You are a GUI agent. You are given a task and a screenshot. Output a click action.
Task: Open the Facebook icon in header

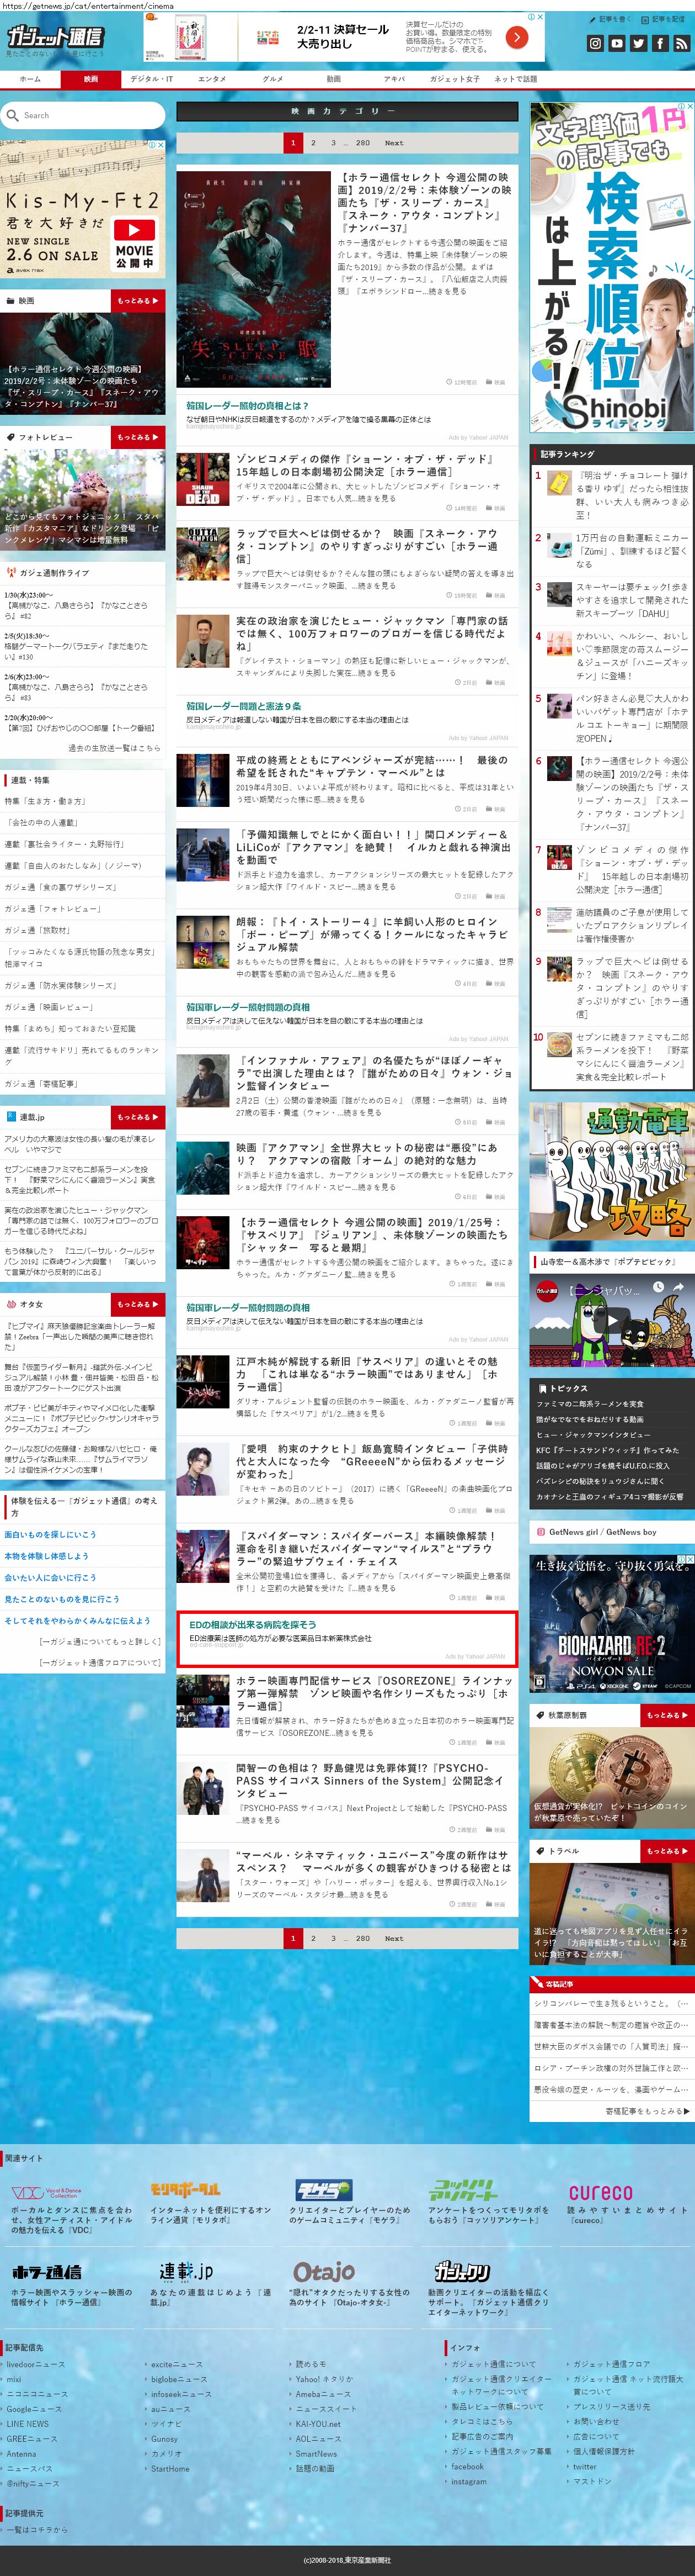659,43
